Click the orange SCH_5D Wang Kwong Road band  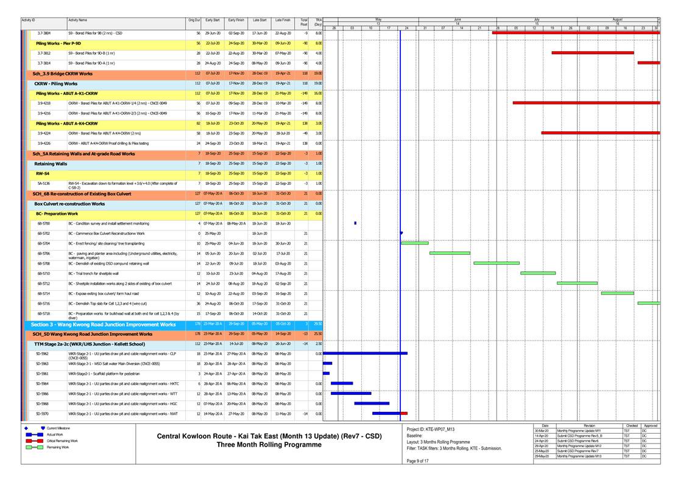click(x=92, y=334)
